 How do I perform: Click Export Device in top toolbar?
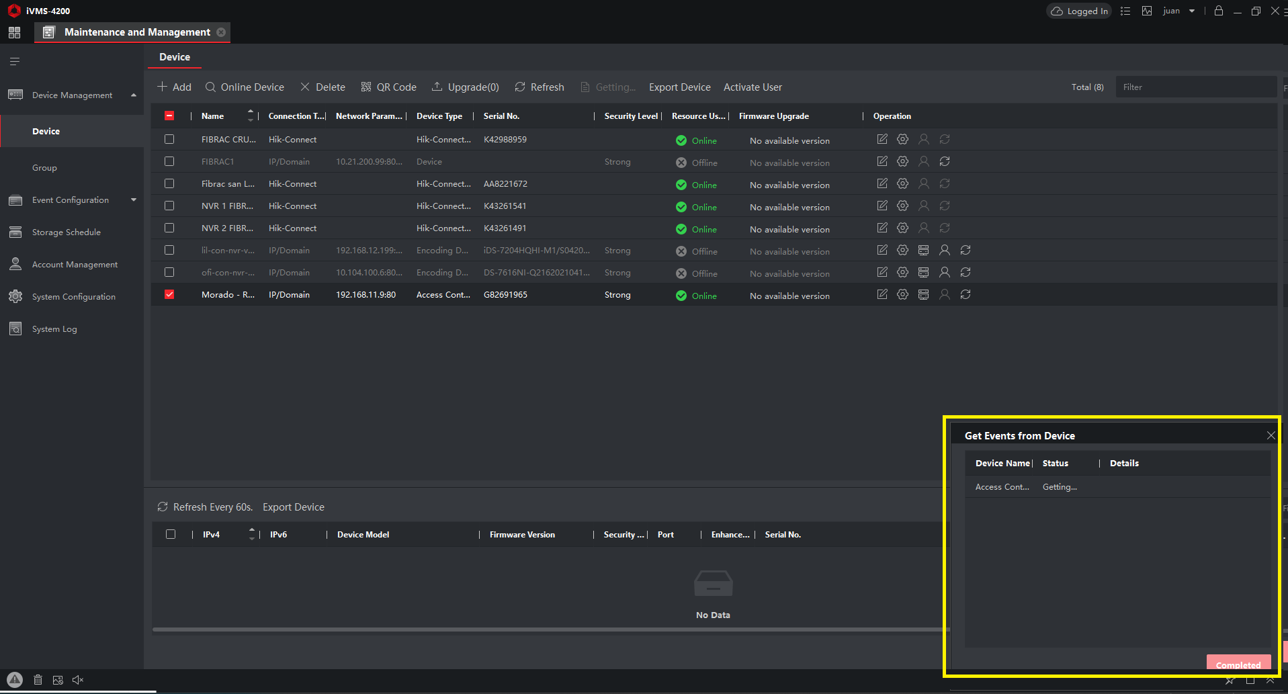point(679,87)
